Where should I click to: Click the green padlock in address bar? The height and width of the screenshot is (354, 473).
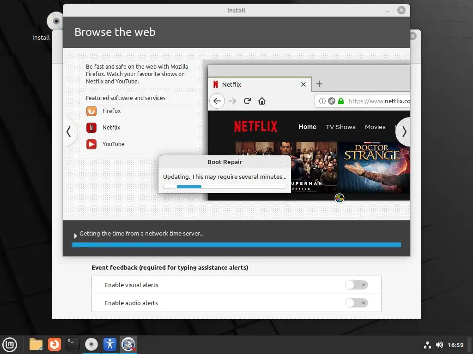click(x=341, y=101)
